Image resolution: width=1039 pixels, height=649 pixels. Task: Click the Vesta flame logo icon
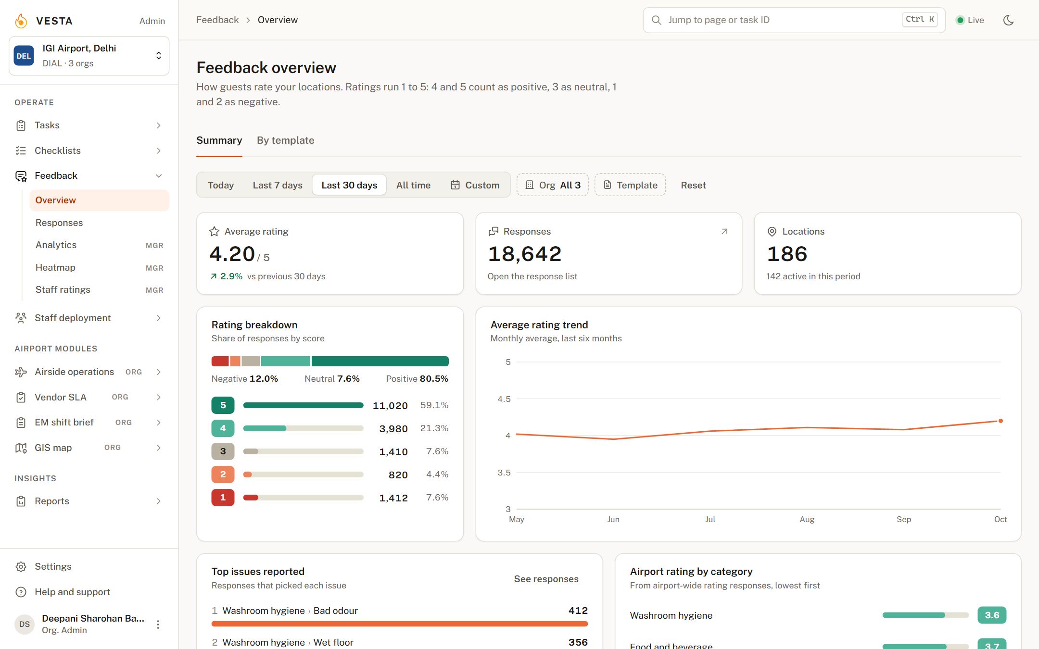(21, 21)
